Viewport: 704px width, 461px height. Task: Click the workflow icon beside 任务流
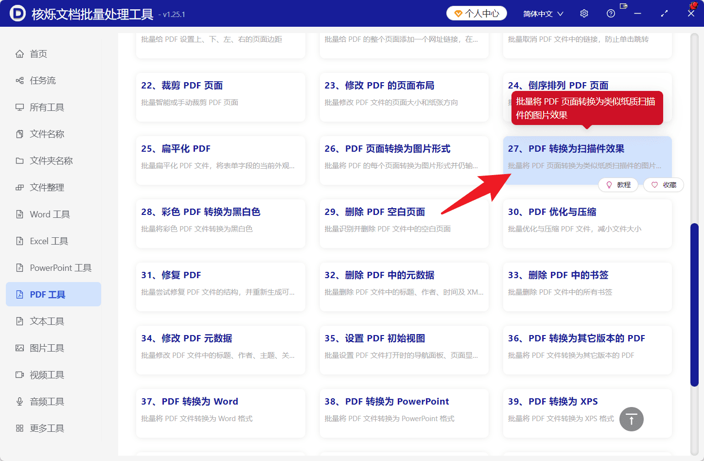point(19,81)
